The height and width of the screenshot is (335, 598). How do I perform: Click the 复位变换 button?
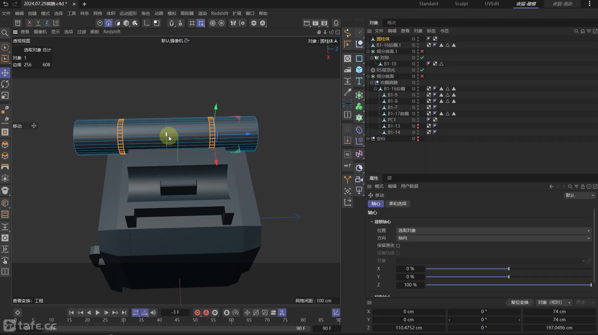coord(520,302)
